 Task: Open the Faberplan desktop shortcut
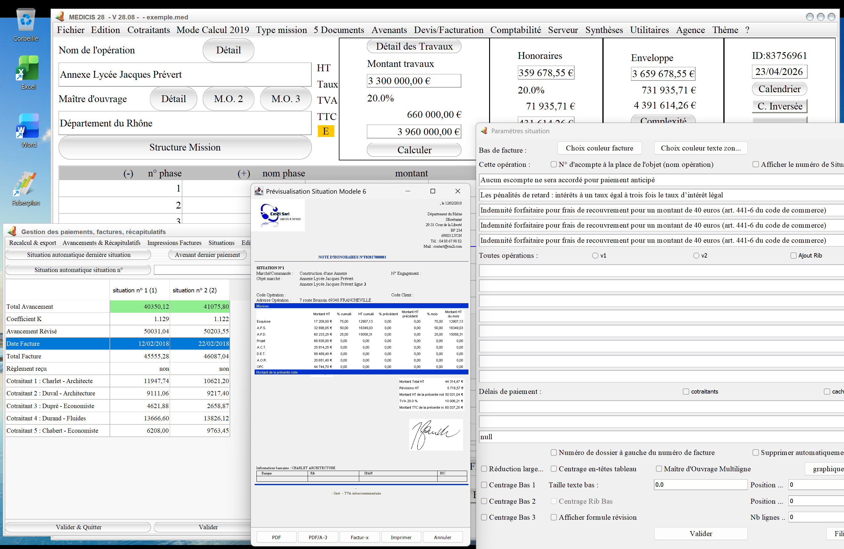(x=26, y=188)
